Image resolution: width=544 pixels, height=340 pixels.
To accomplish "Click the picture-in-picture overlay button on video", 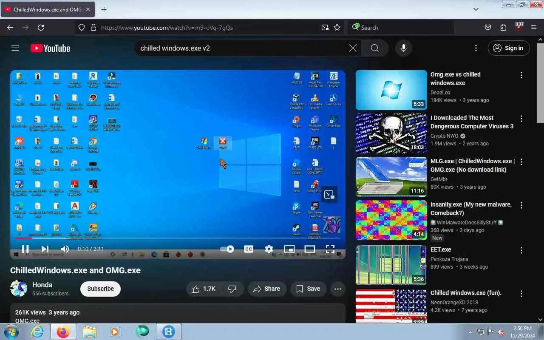I will point(329,195).
